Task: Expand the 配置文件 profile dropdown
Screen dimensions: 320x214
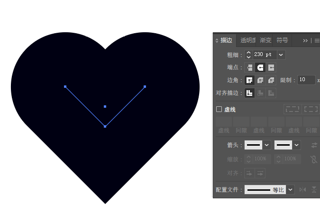Action: tap(290, 190)
